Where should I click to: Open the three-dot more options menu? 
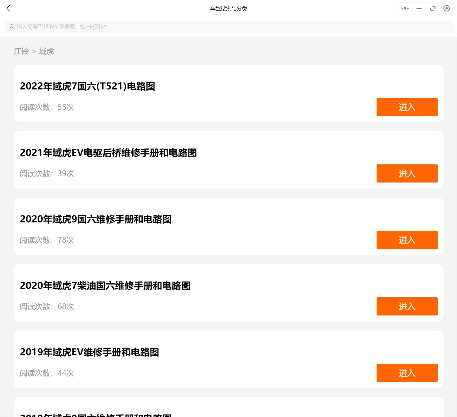(x=405, y=8)
